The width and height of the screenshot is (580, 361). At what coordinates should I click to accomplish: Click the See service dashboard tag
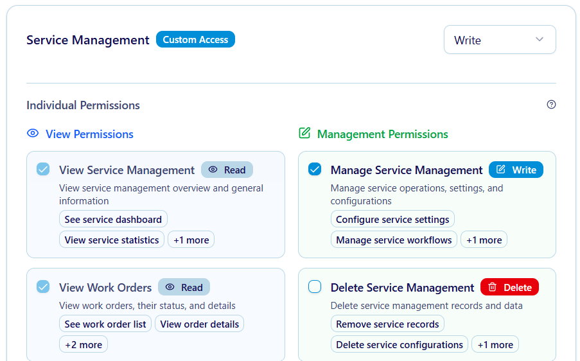coord(113,220)
